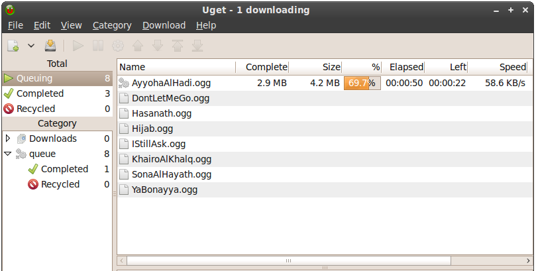Select Recycled under the queue category
Image resolution: width=538 pixels, height=271 pixels.
point(60,184)
